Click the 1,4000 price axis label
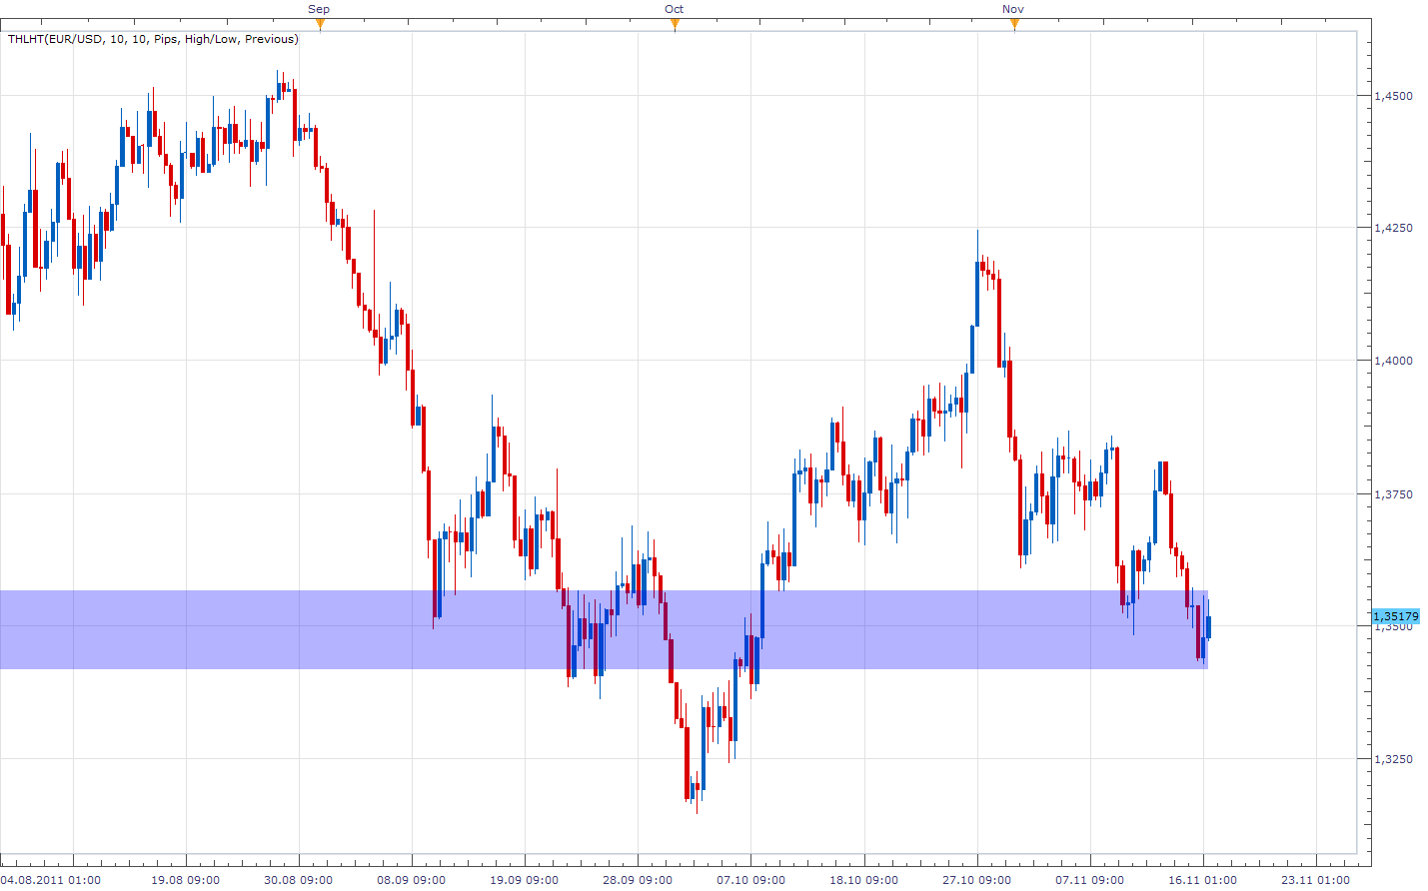The height and width of the screenshot is (891, 1428). (x=1394, y=361)
